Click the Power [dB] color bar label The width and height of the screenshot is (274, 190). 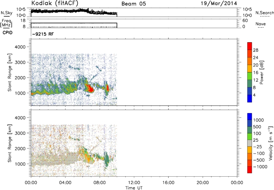click(x=261, y=72)
